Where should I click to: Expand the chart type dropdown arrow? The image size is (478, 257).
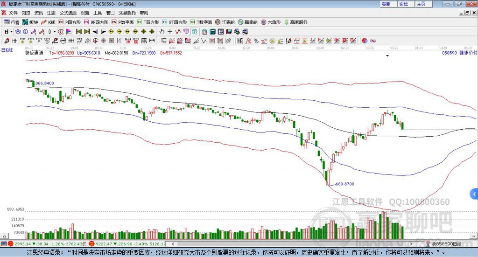[54, 32]
